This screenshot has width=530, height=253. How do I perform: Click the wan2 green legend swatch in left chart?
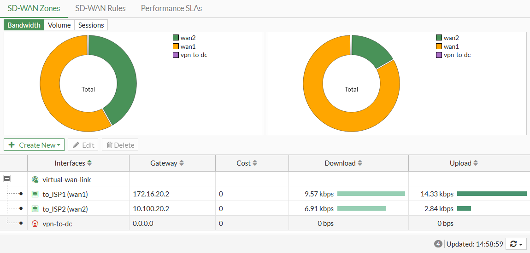click(176, 38)
